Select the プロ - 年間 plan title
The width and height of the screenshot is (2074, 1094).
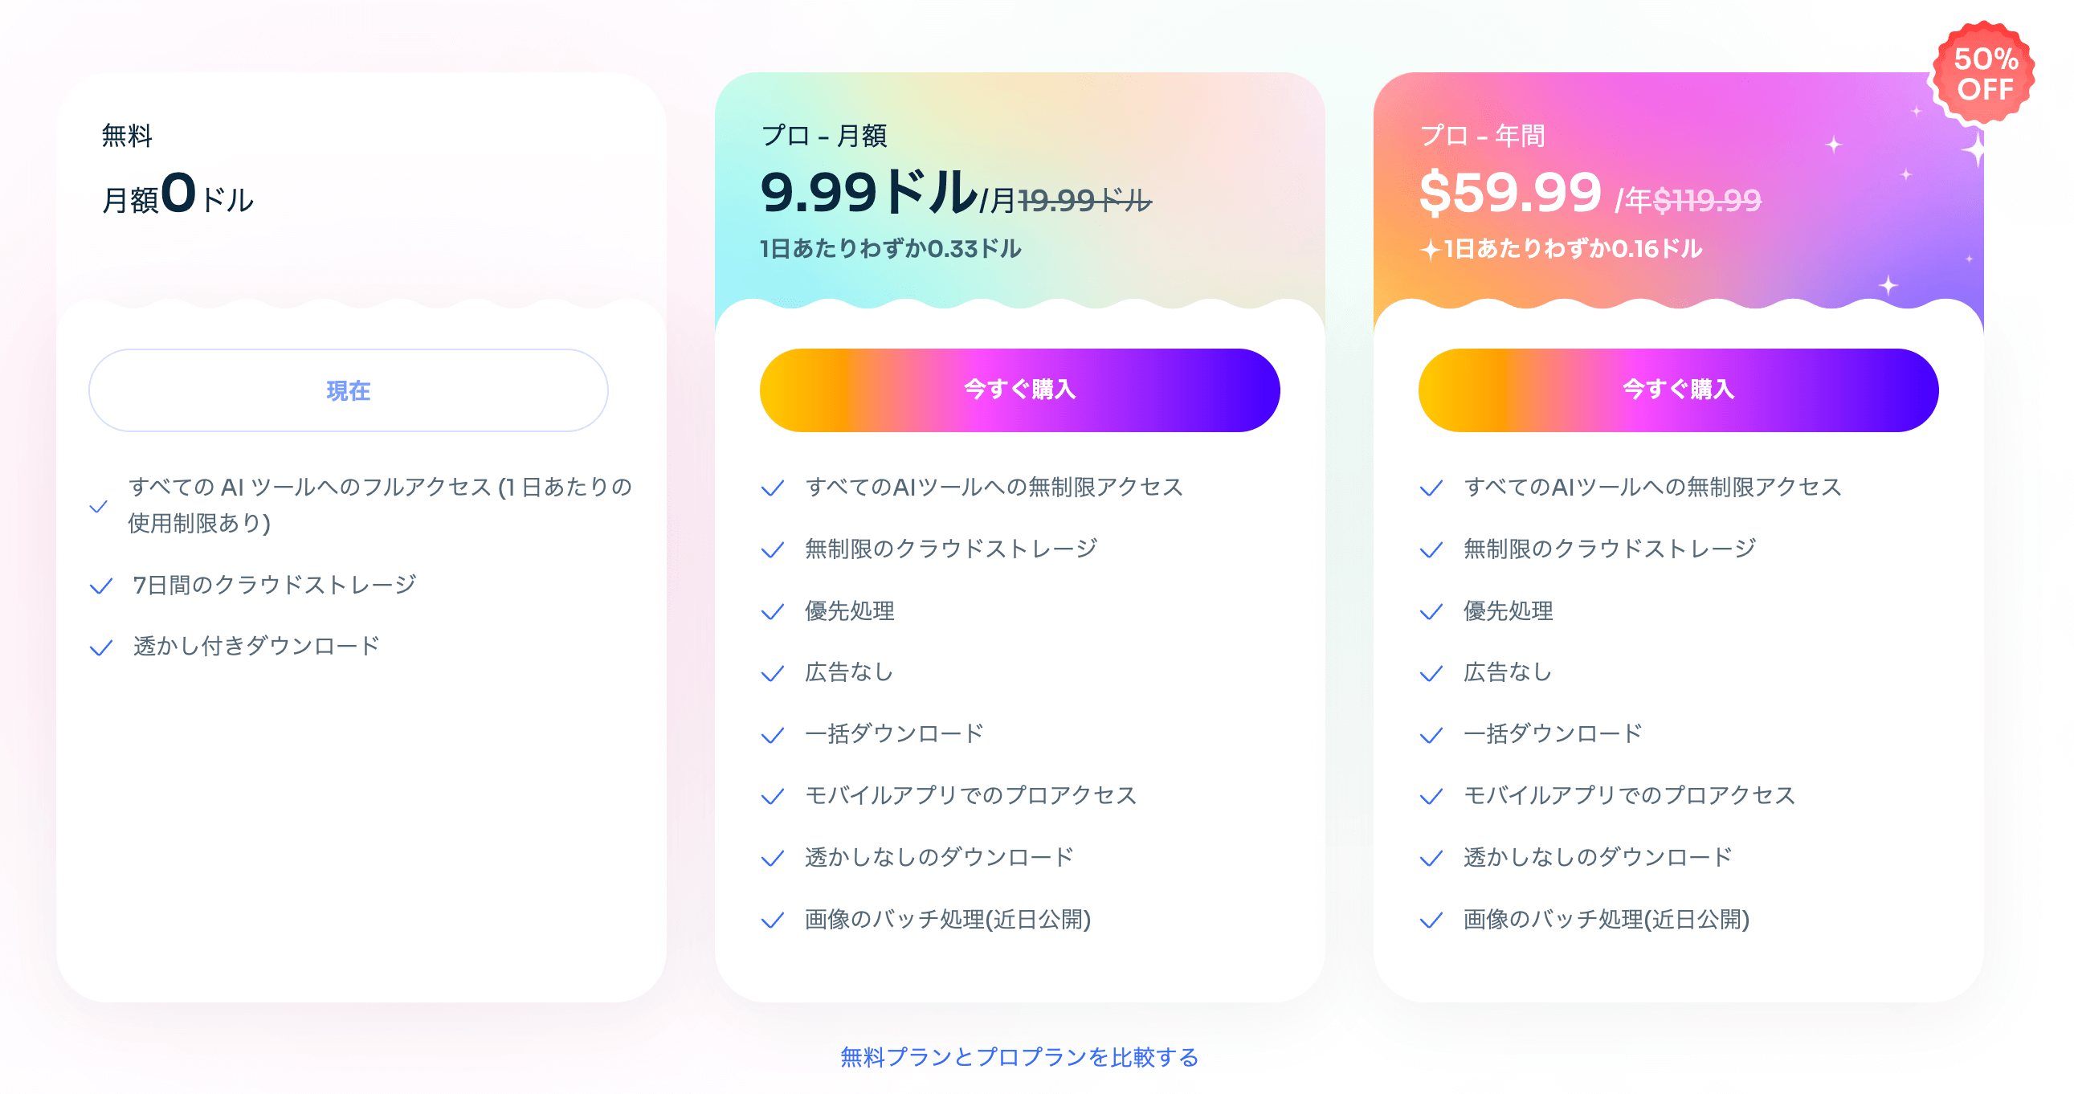point(1482,136)
